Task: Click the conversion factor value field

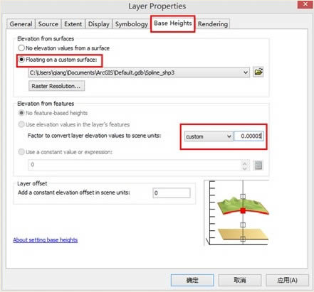Action: tap(249, 136)
